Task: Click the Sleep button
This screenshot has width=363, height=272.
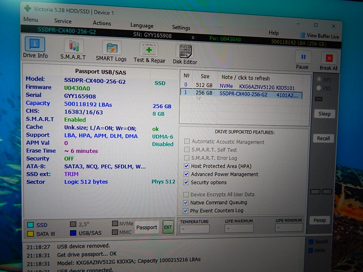Action: 324,114
